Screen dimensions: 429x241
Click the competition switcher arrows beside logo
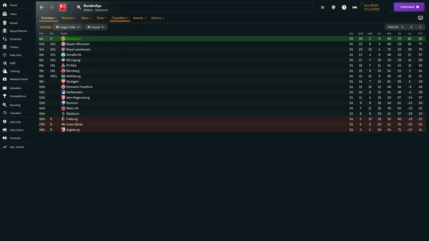click(x=69, y=7)
